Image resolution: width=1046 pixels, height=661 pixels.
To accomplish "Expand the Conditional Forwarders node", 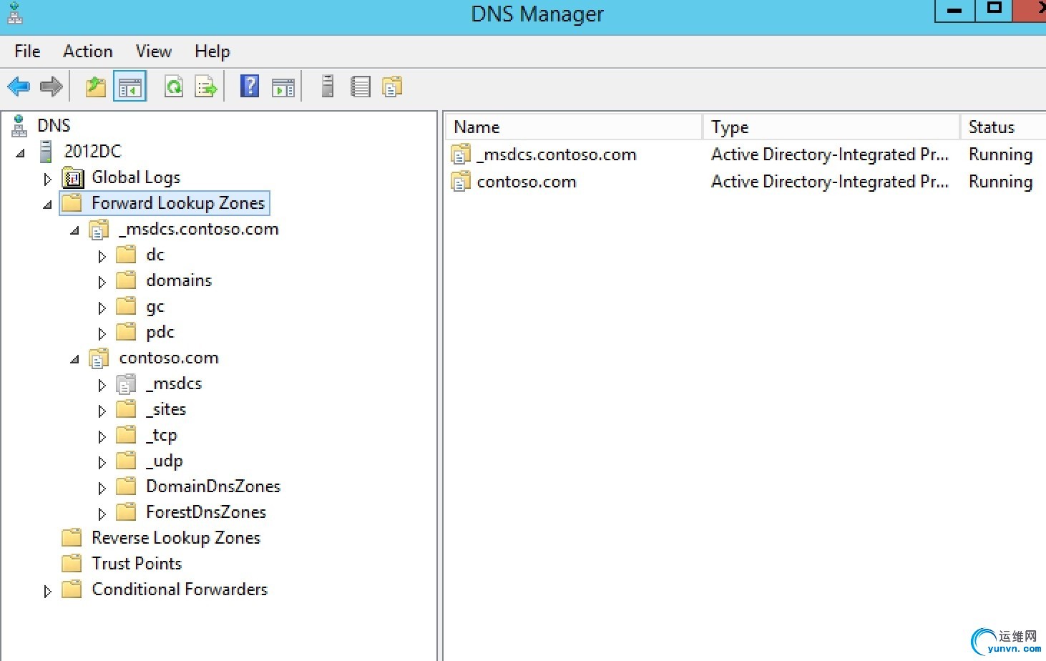I will click(47, 591).
